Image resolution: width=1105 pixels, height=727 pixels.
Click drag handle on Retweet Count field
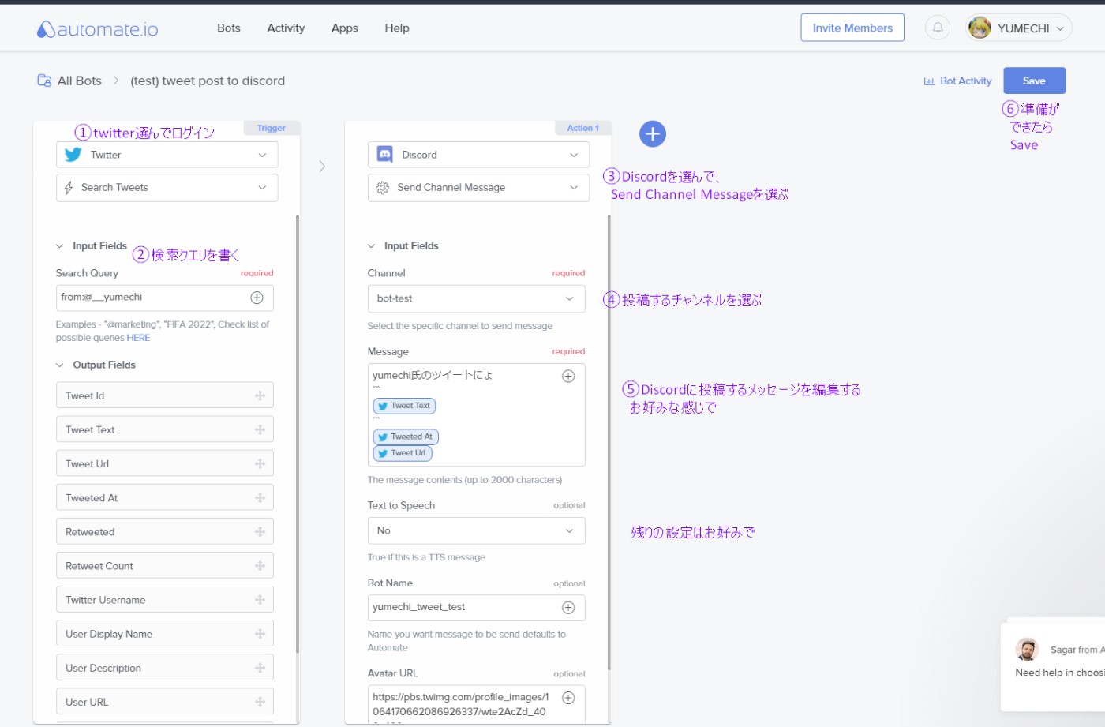260,565
